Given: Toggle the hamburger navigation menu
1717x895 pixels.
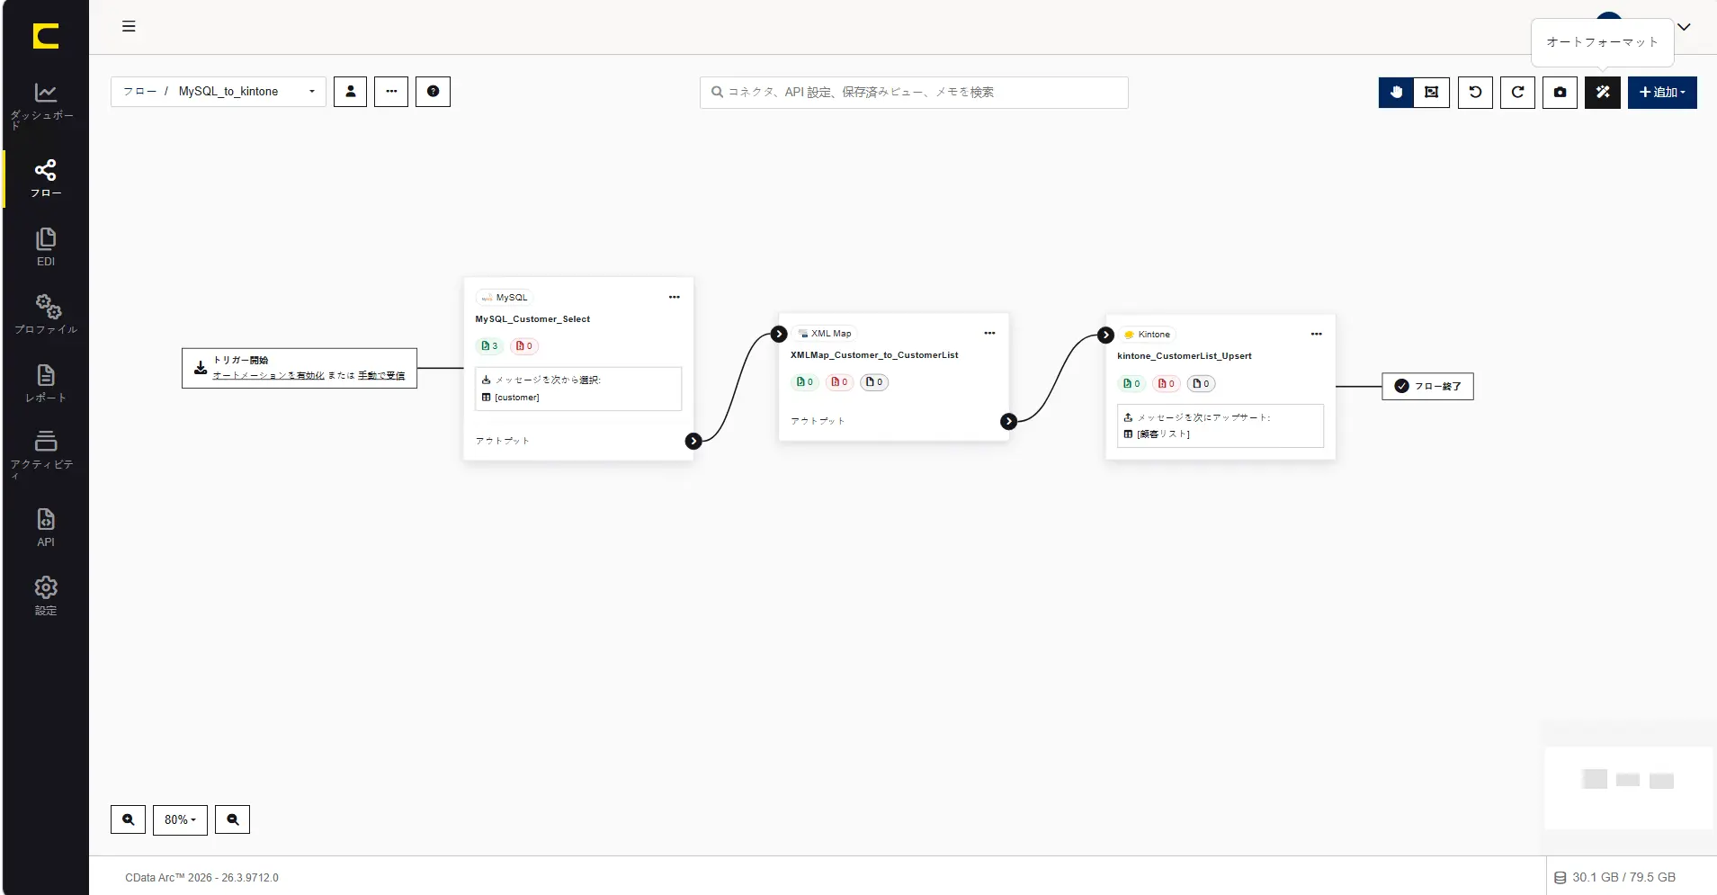Looking at the screenshot, I should (129, 27).
